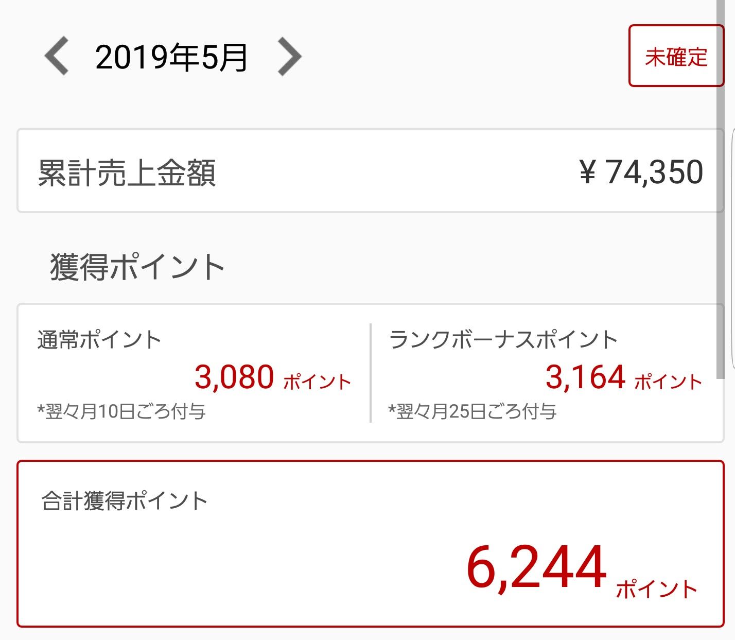This screenshot has width=735, height=640.
Task: Click the small ポイント unit after 6,244
Action: (x=657, y=590)
